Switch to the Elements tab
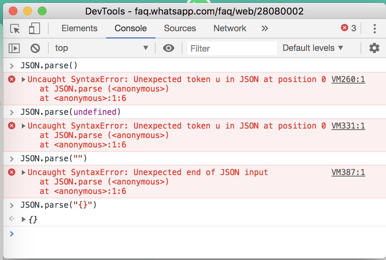The image size is (386, 260). click(79, 28)
